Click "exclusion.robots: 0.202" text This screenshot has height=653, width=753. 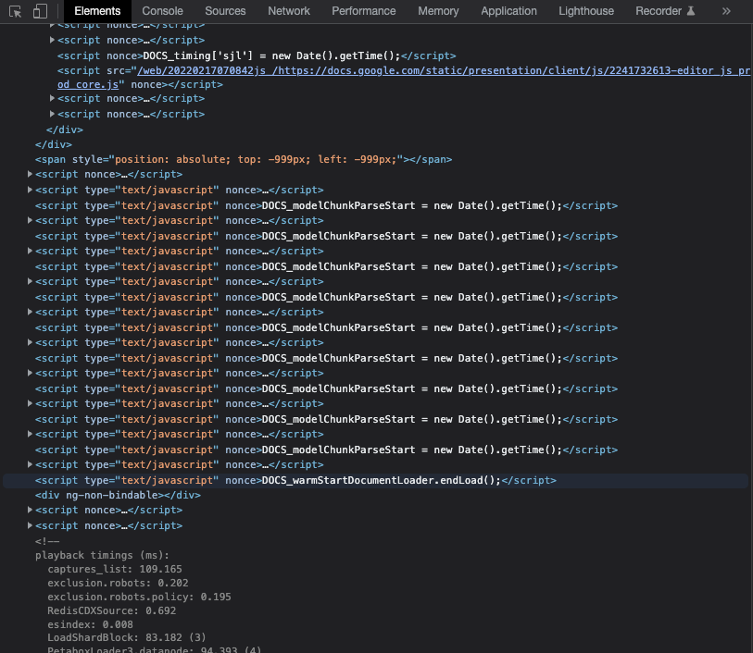pyautogui.click(x=118, y=583)
